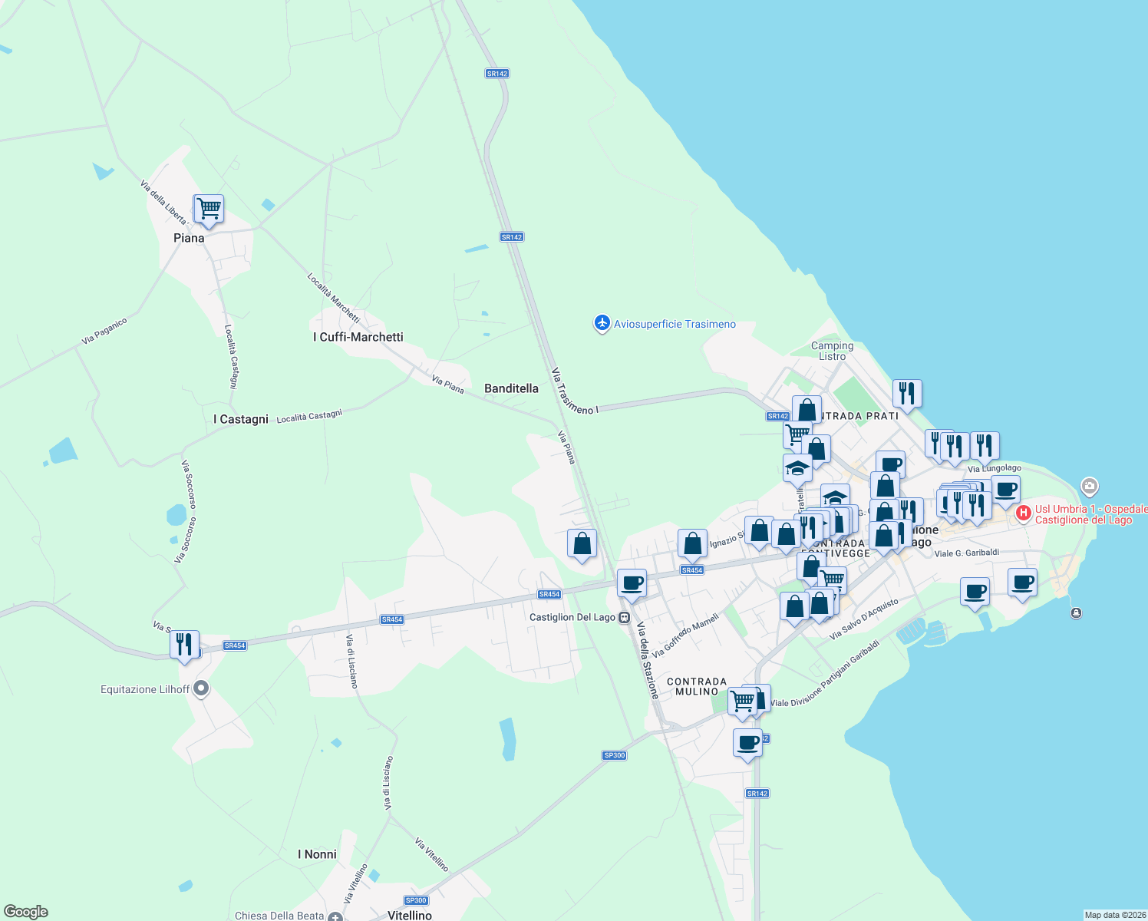This screenshot has width=1148, height=921.
Task: Select the airplane icon for Aviosuperficie Trasimeno
Action: tap(603, 324)
